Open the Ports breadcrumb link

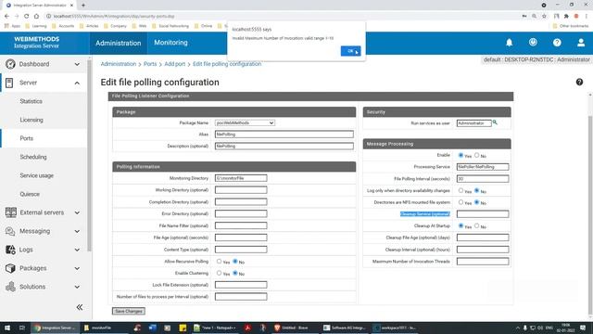(150, 64)
